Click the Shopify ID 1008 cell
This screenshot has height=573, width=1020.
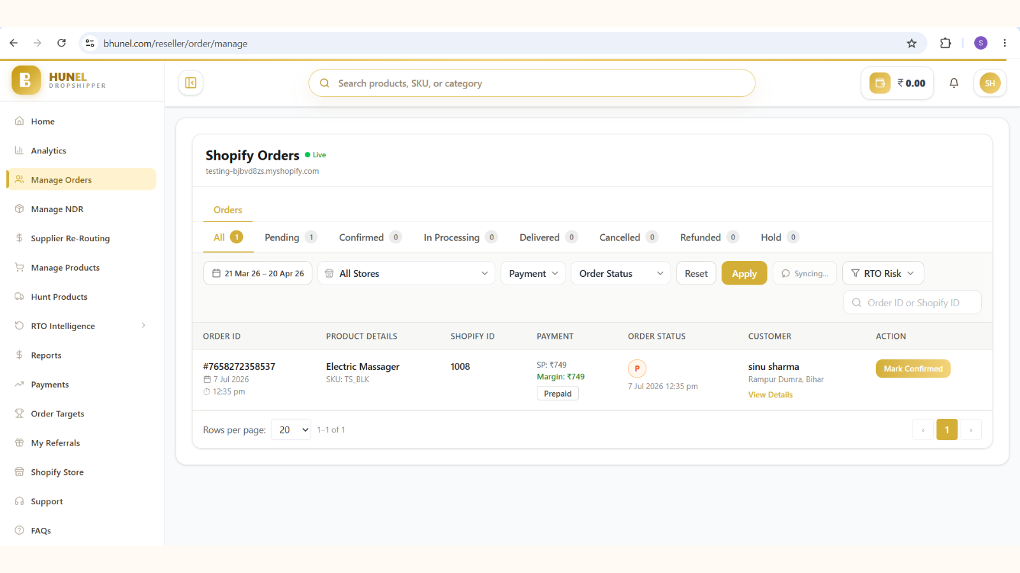coord(460,367)
